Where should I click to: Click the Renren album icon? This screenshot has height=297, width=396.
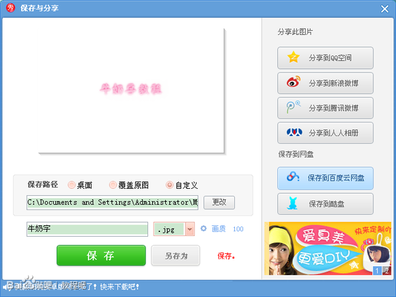[x=294, y=132]
